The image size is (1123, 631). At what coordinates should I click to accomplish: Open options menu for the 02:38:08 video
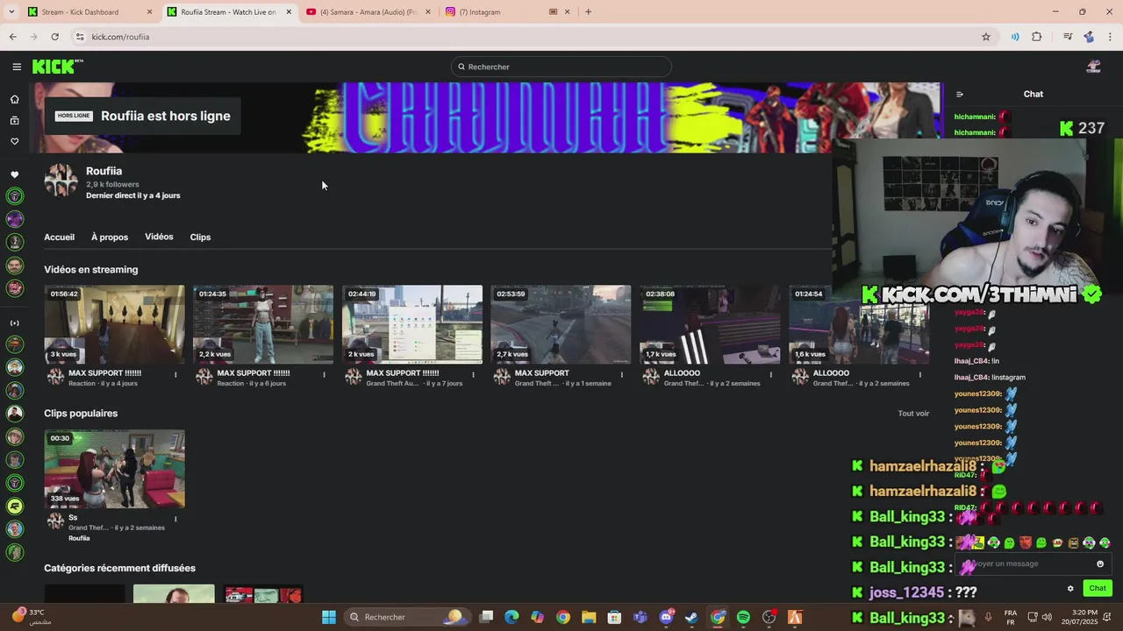(771, 374)
